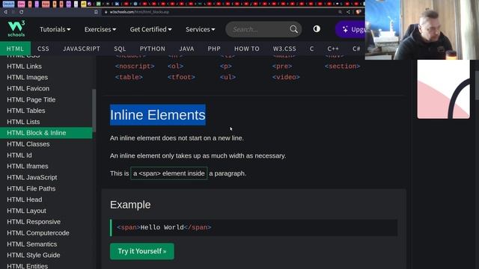Select the PYTHON tab
Image resolution: width=479 pixels, height=269 pixels.
(153, 49)
